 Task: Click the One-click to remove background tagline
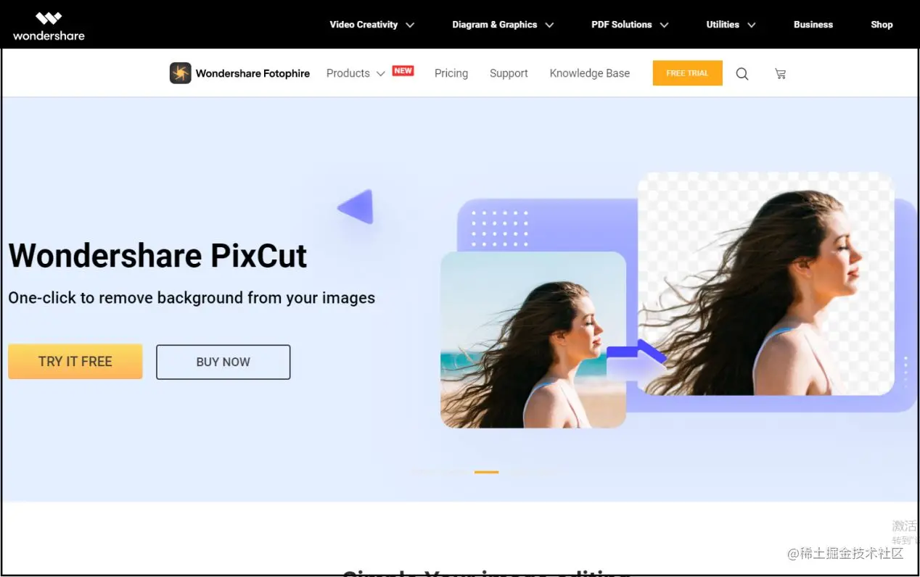coord(192,298)
